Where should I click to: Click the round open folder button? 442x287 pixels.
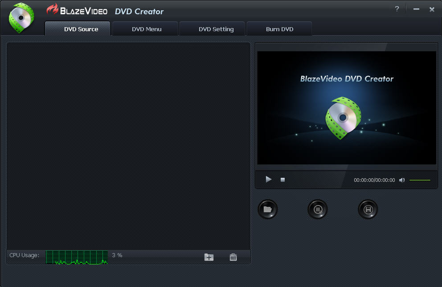click(267, 209)
